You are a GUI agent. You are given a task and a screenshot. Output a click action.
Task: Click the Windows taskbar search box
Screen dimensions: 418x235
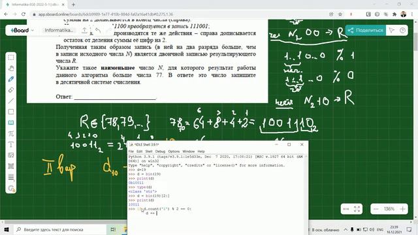pos(60,229)
